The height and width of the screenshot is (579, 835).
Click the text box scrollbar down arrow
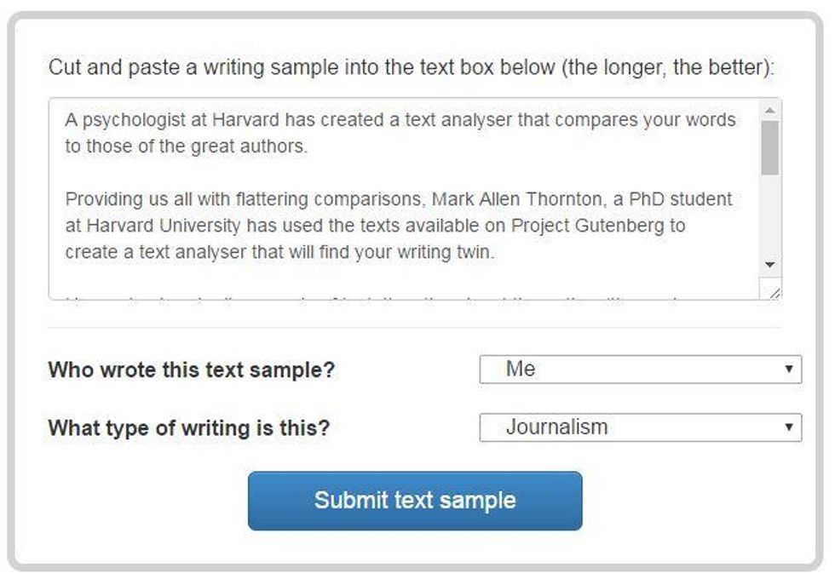[x=770, y=266]
